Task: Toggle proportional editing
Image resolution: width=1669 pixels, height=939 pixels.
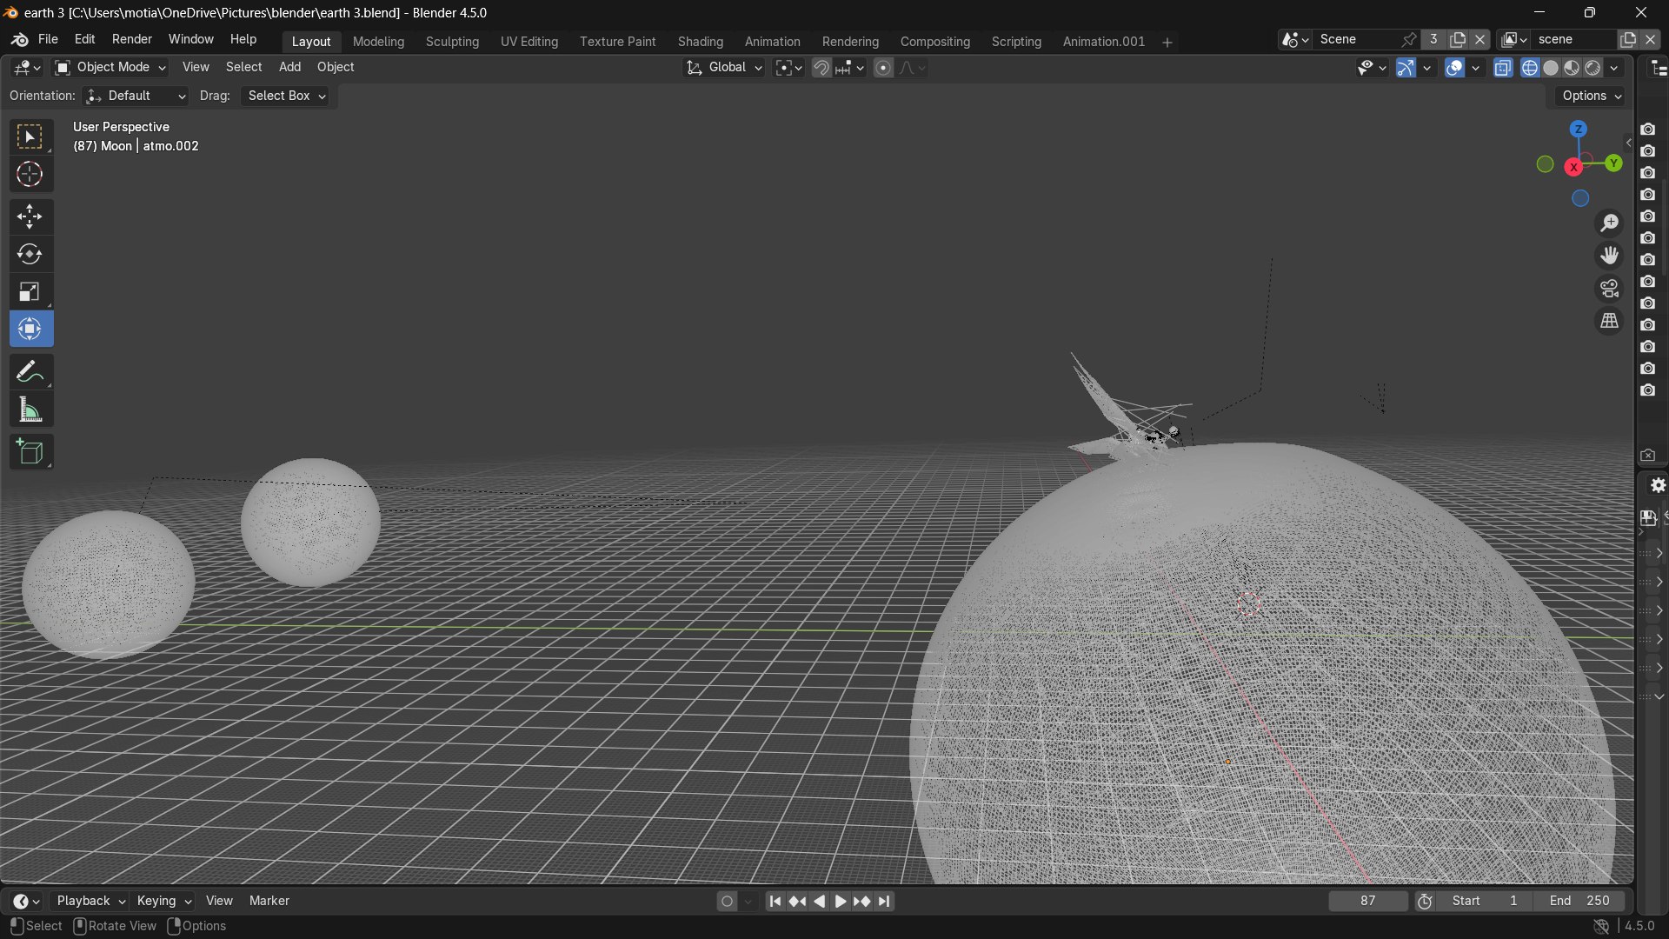Action: click(883, 68)
